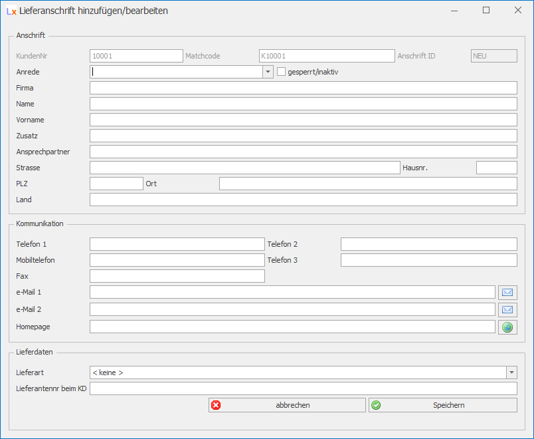Maximize the Lieferanschrift window
The width and height of the screenshot is (534, 439).
(x=486, y=11)
